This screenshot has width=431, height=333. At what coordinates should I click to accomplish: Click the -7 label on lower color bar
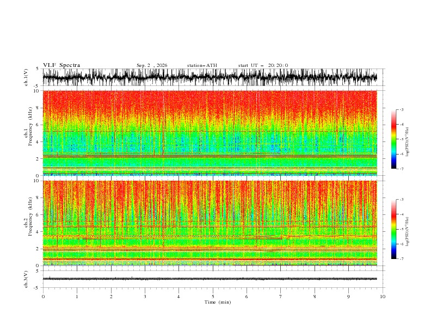[x=402, y=259]
